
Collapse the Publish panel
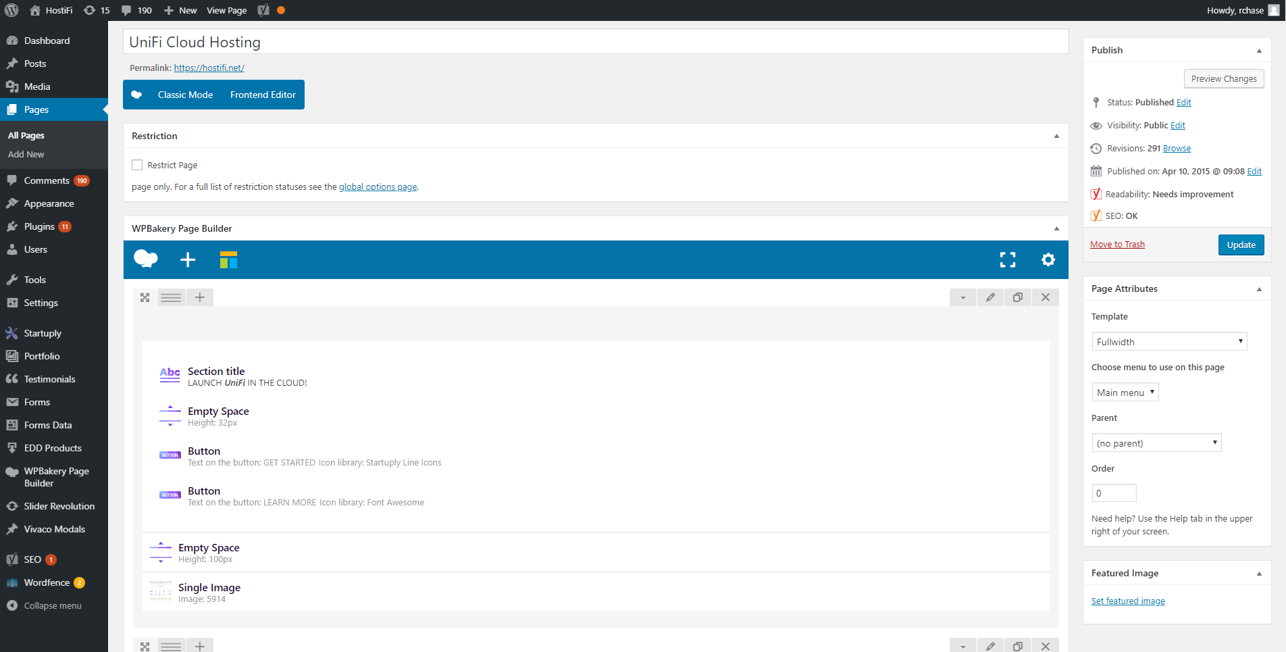tap(1259, 51)
